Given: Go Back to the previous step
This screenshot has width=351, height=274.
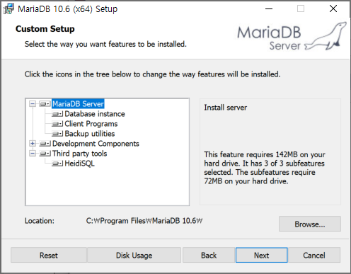Looking at the screenshot, I should pyautogui.click(x=209, y=255).
